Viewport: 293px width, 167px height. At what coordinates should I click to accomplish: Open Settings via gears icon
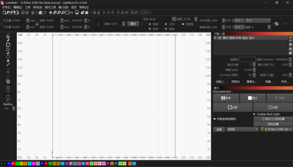[82, 13]
